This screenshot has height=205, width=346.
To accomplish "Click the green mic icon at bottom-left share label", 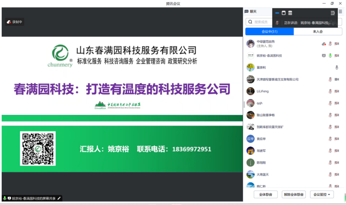I will tap(5, 199).
